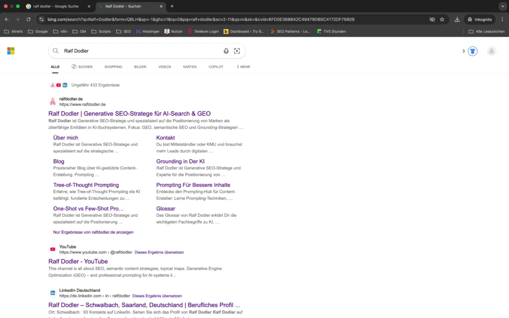Expand the tab search chevron at top right
The image size is (509, 318).
click(x=503, y=7)
